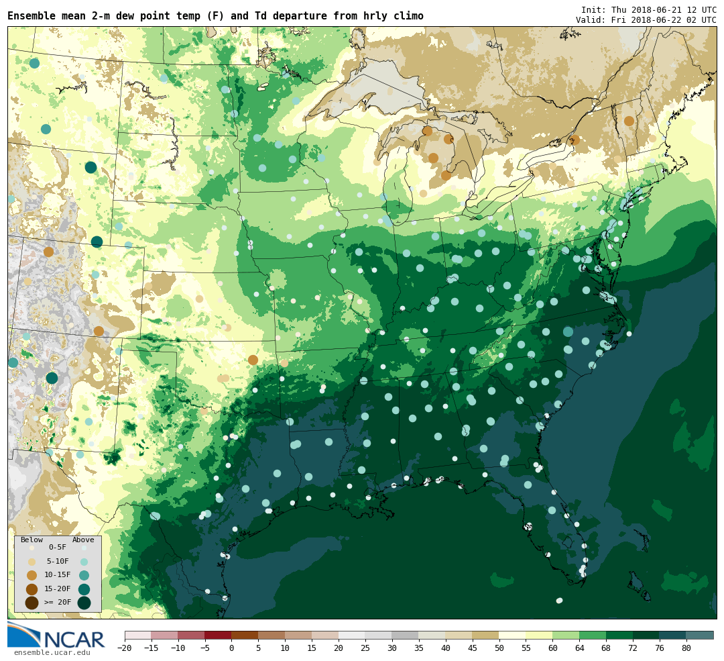Click the colorbar swatch between 30 and 35
724x661 pixels.
406,635
